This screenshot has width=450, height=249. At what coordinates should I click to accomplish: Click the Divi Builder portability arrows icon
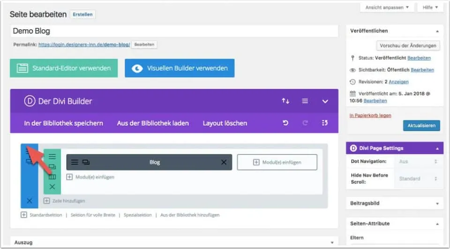285,101
